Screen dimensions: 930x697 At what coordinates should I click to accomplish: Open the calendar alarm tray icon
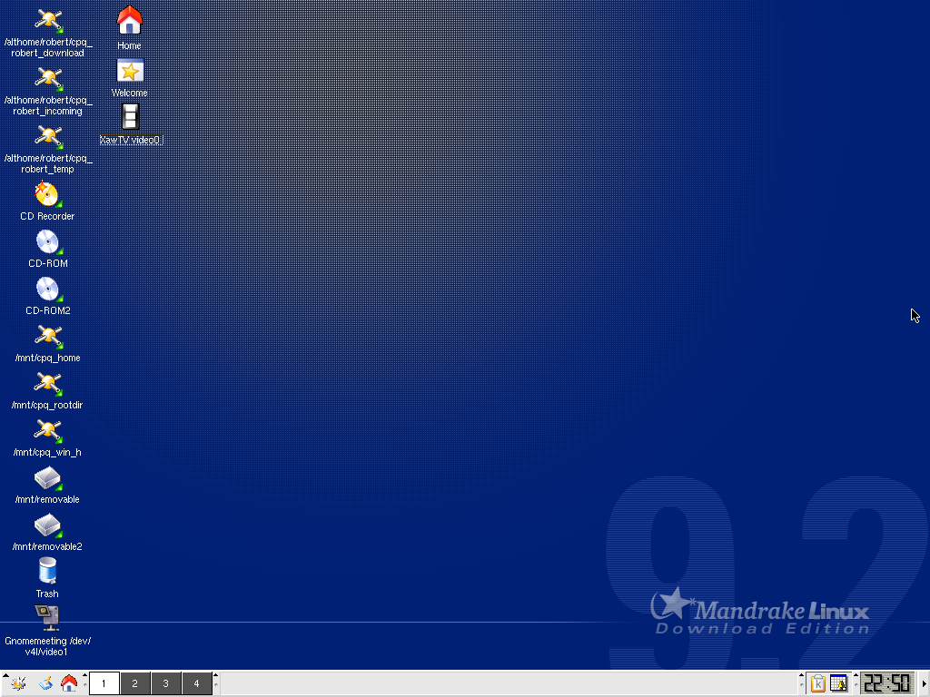click(838, 683)
